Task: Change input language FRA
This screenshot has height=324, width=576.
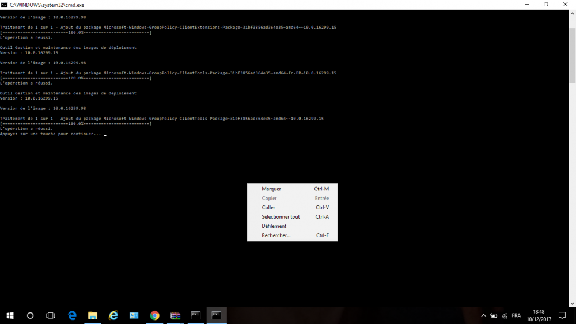Action: [x=516, y=315]
